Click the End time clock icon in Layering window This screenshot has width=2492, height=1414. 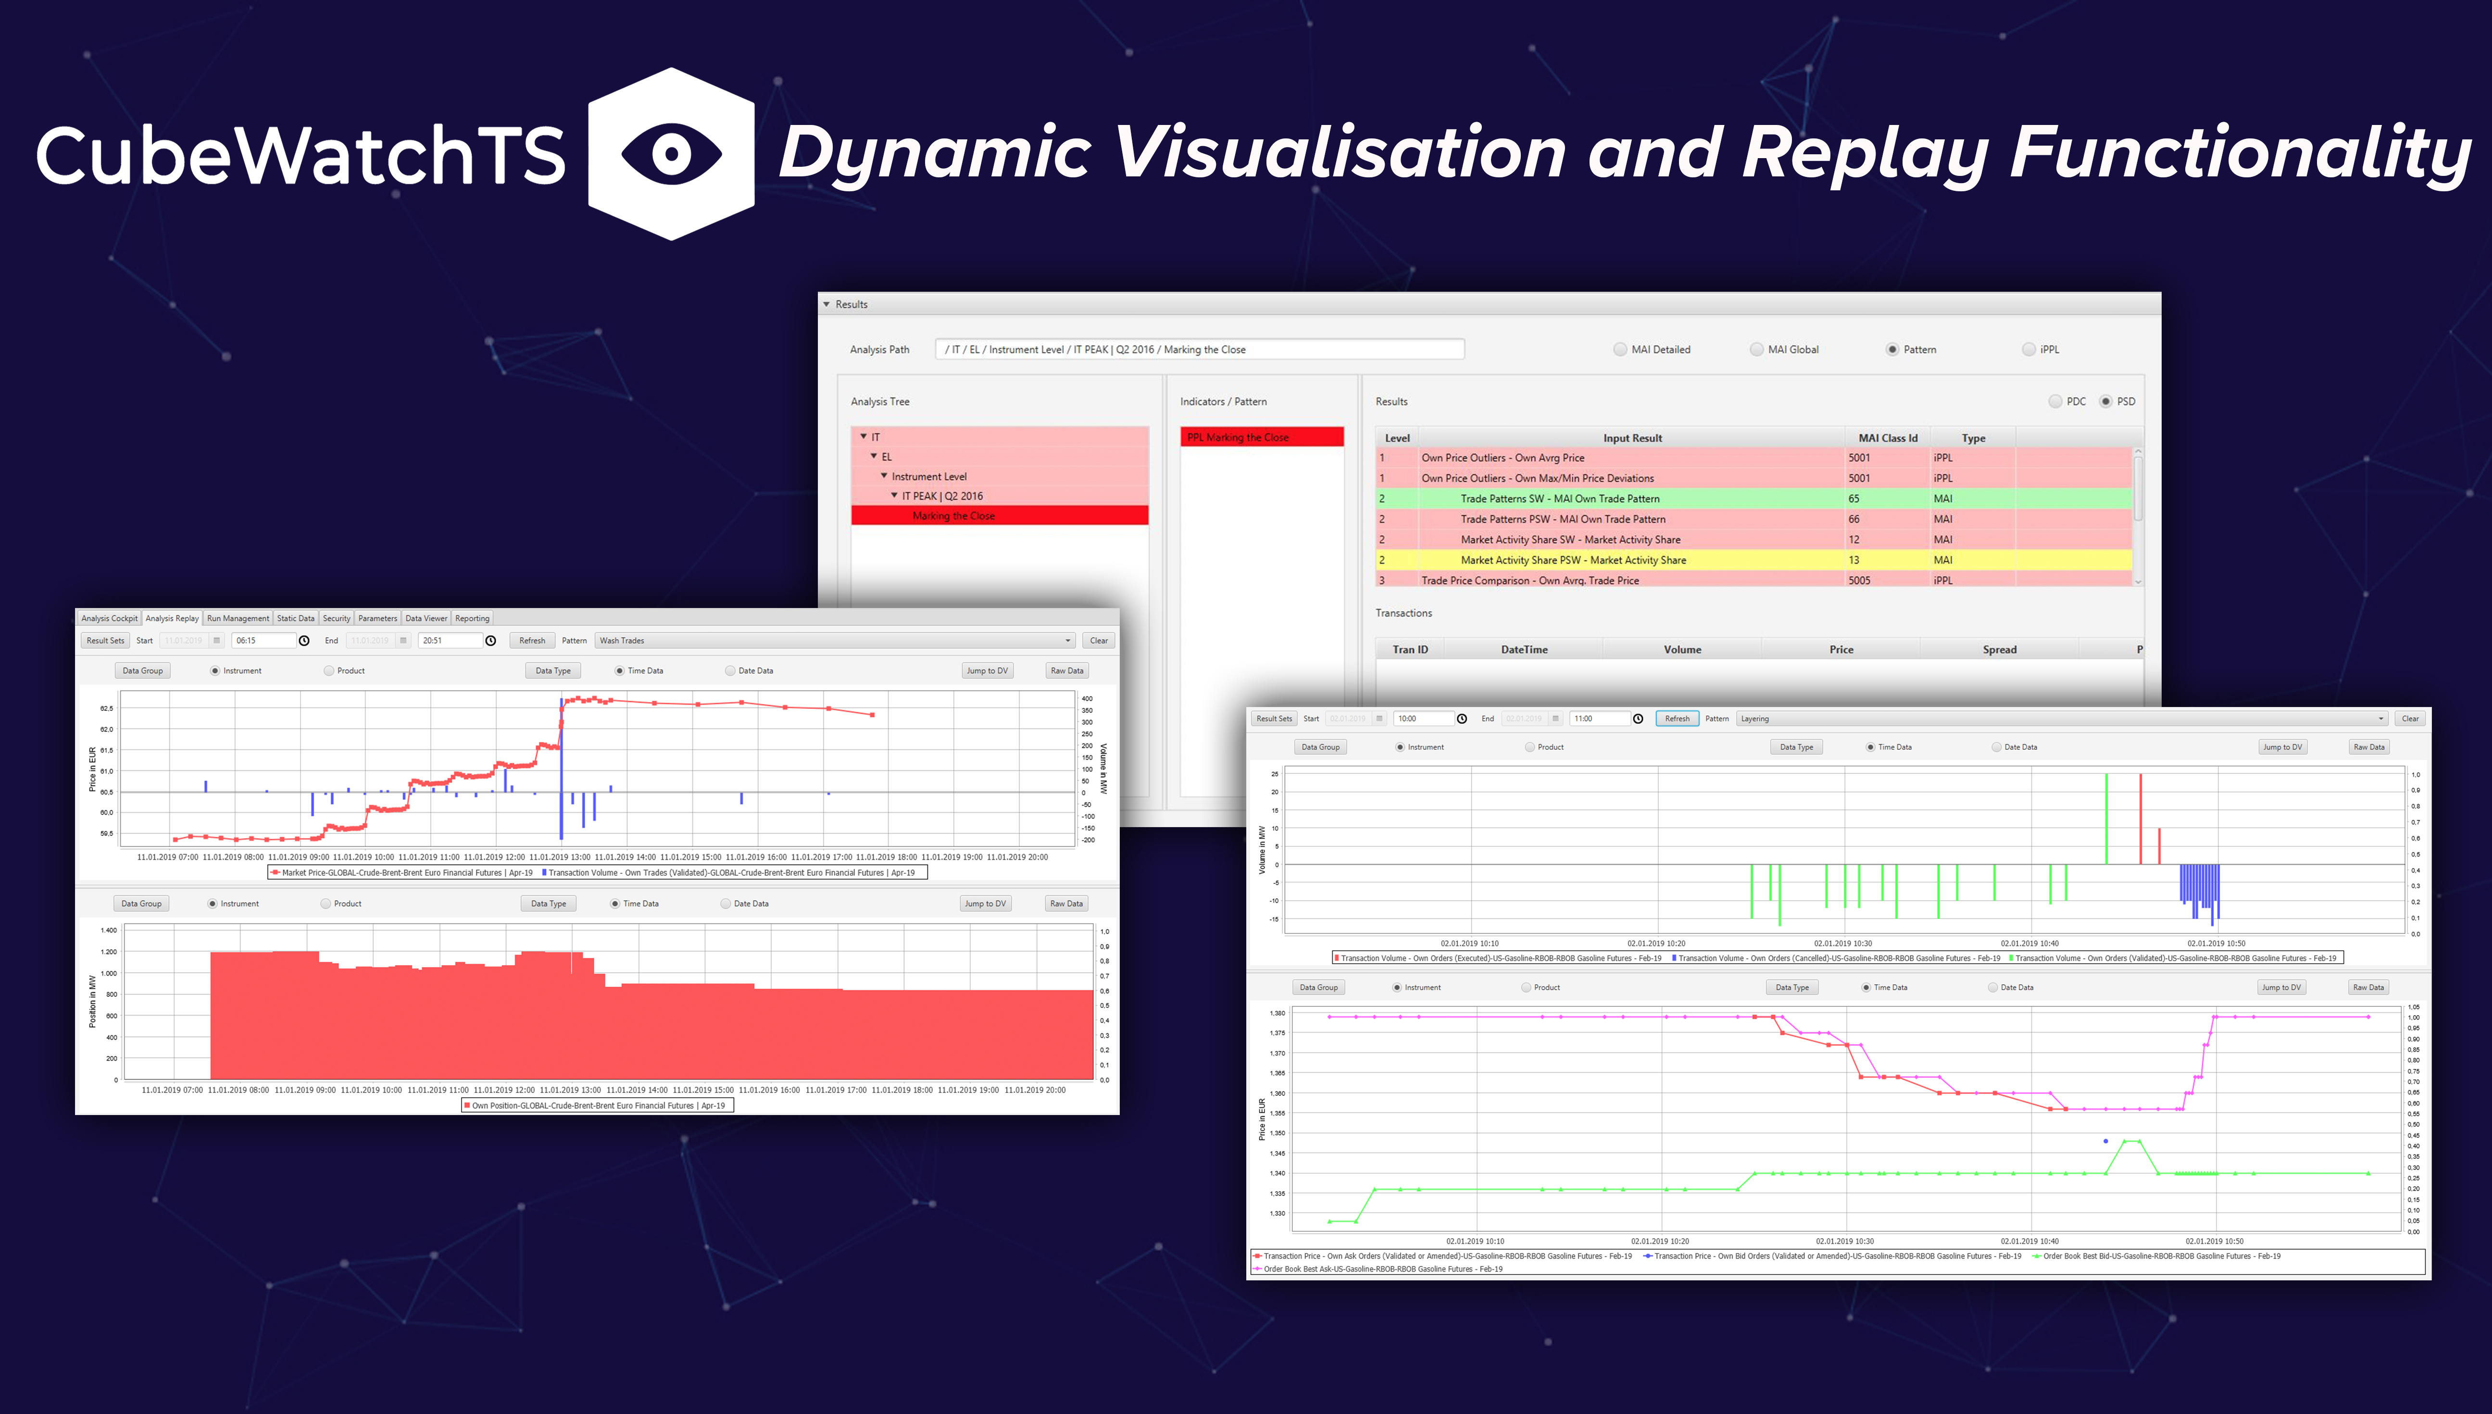point(1638,719)
